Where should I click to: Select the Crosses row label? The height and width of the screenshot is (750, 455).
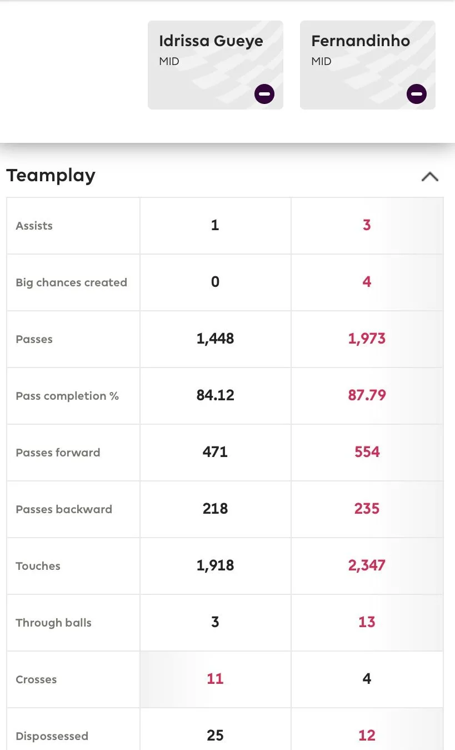point(37,679)
